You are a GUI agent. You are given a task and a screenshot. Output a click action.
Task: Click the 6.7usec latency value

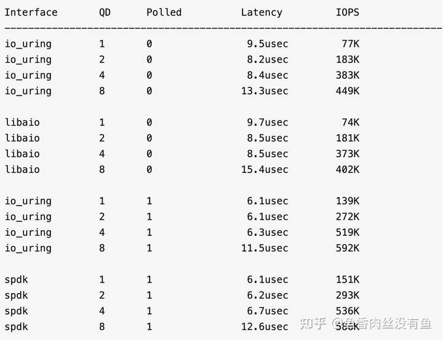point(268,311)
